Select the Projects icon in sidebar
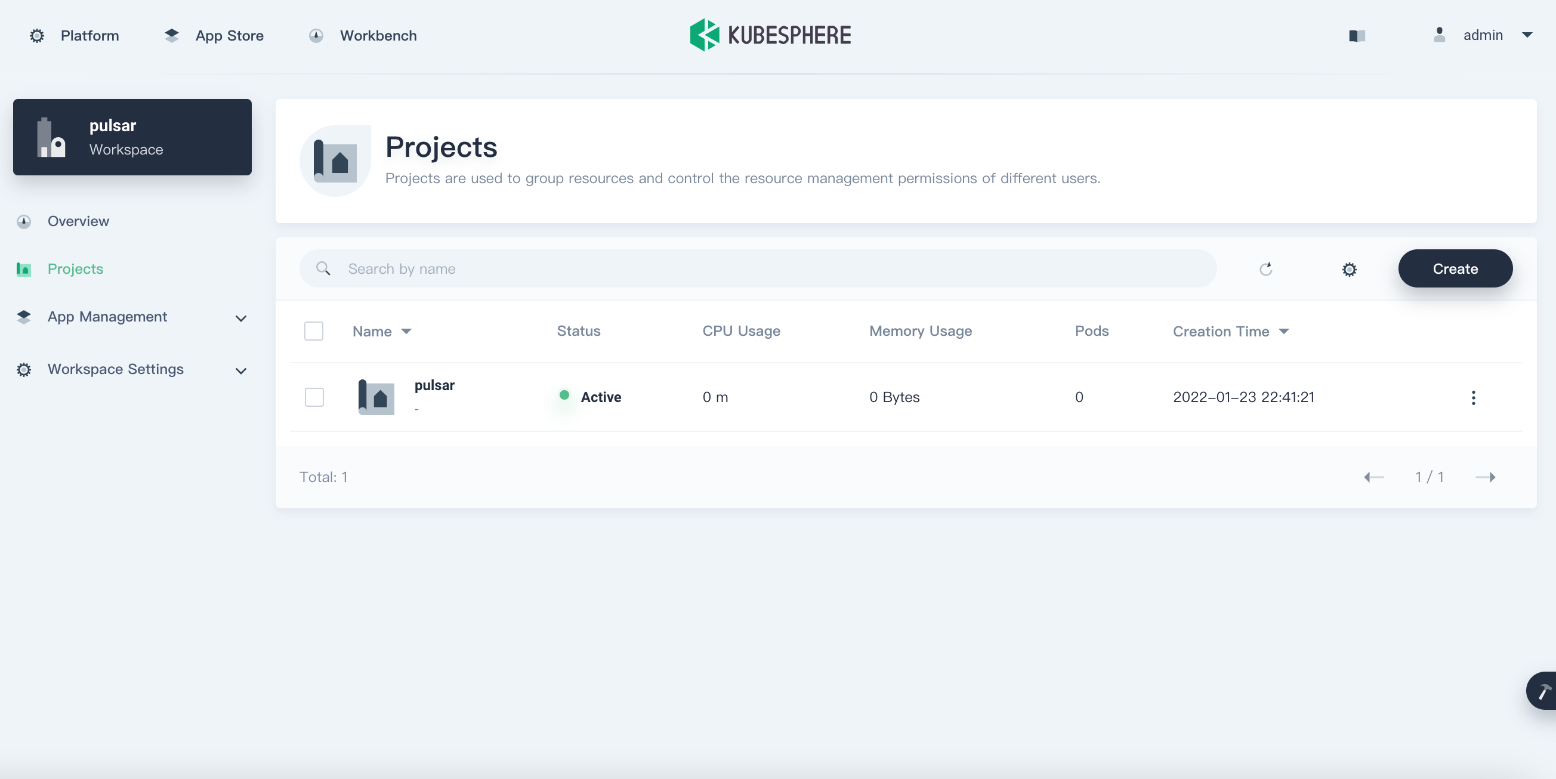 coord(23,270)
